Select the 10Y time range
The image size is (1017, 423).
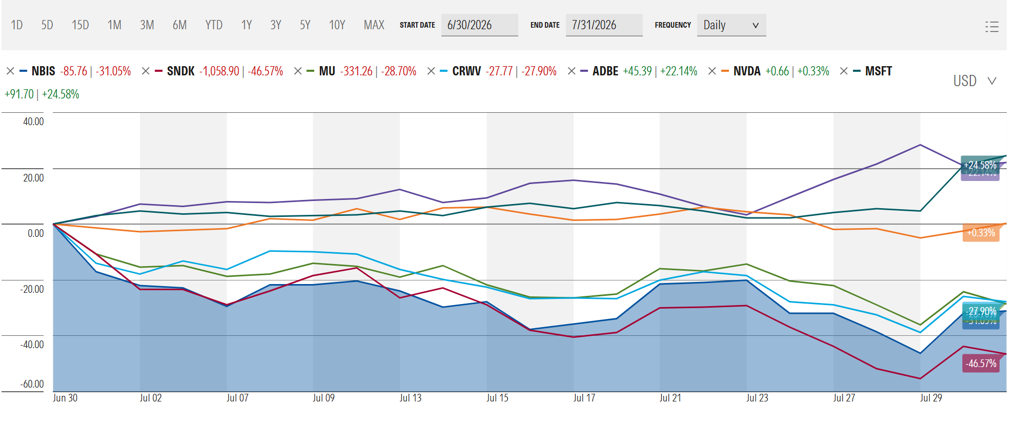(337, 25)
